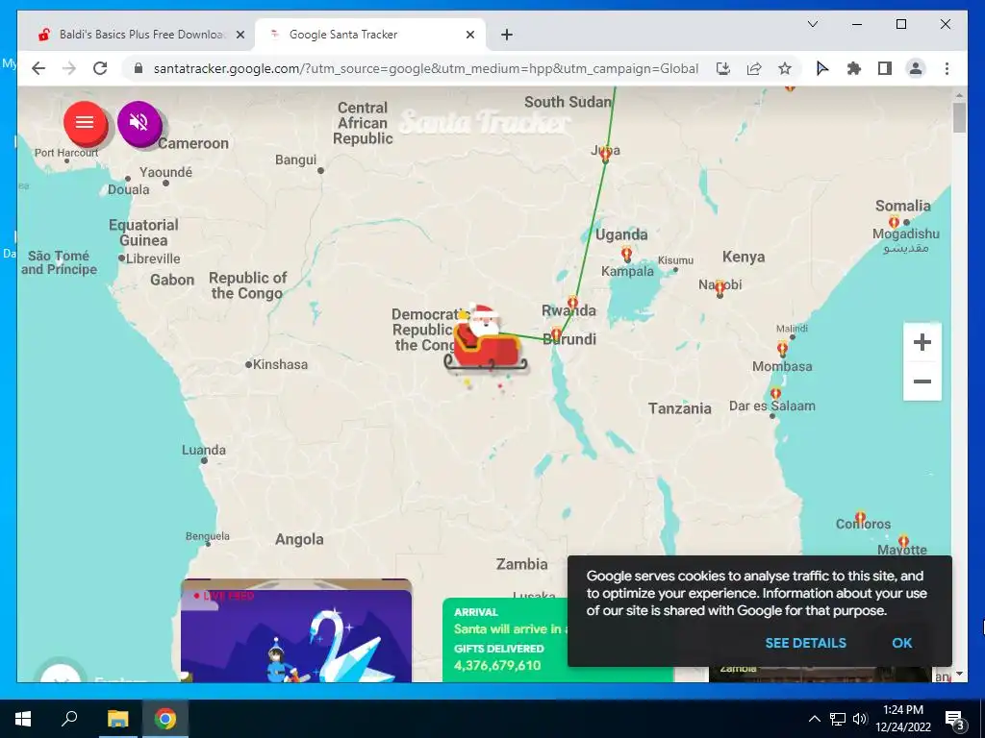Unmute sound with the purple speaker button
This screenshot has width=985, height=738.
point(139,122)
